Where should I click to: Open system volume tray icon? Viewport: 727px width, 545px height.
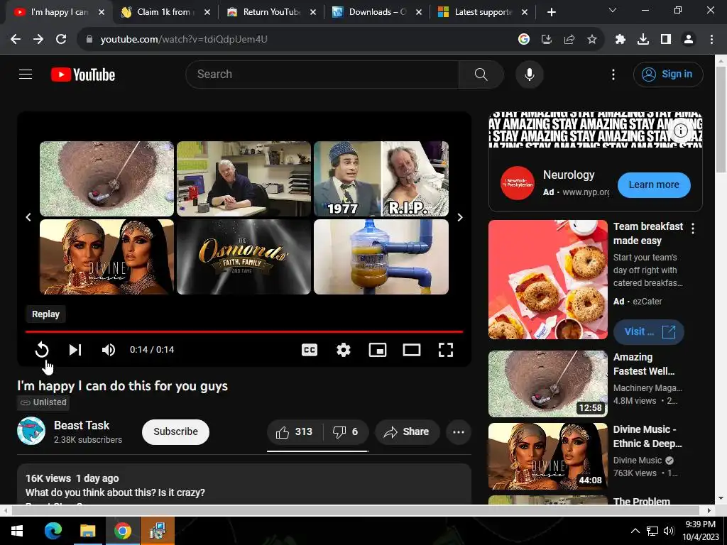[669, 531]
